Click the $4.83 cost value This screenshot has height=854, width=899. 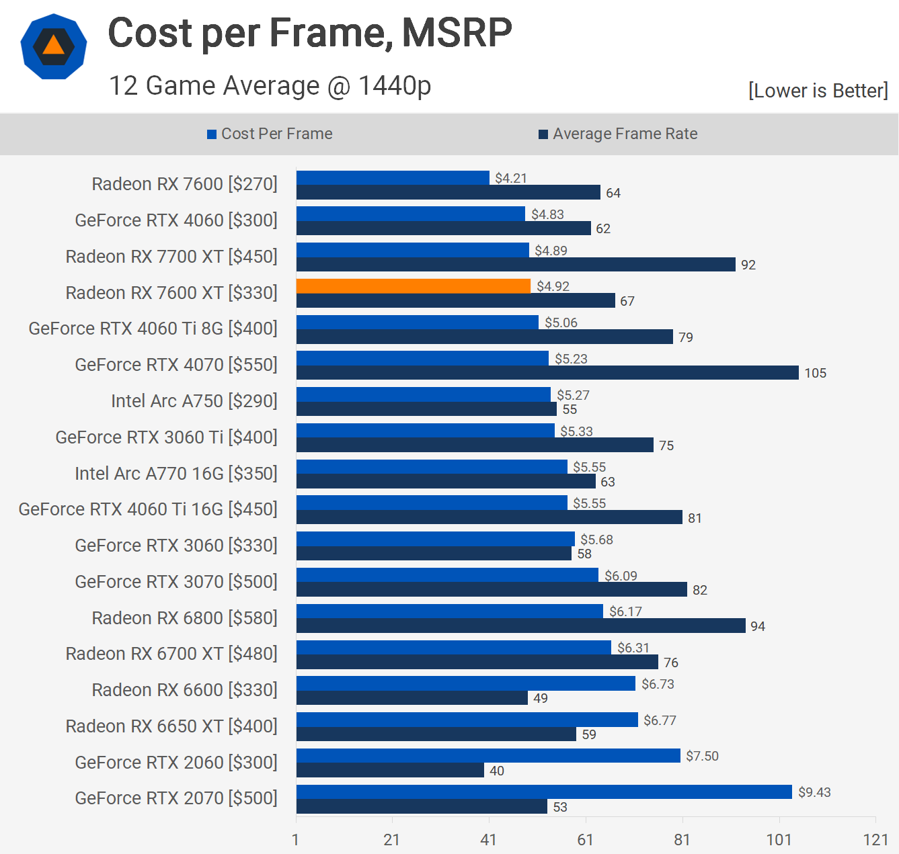coord(547,214)
